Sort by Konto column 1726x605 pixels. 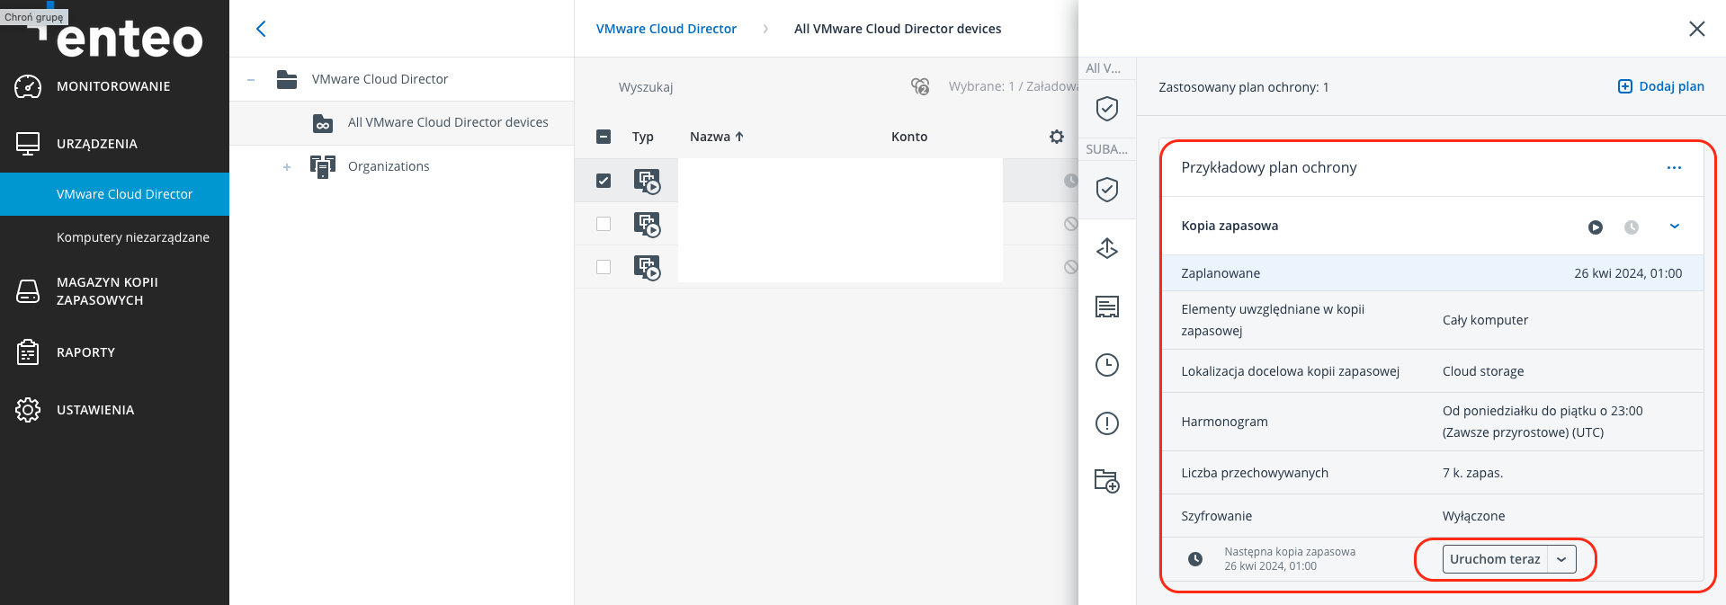pos(909,137)
